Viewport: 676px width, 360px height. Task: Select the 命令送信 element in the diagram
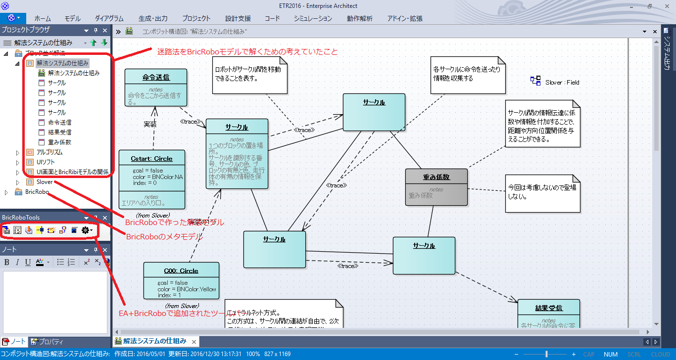[x=156, y=89]
